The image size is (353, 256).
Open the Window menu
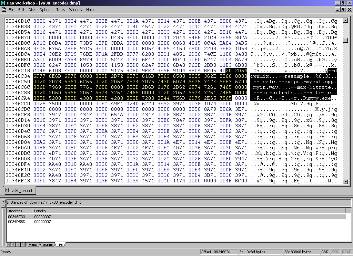click(x=75, y=10)
